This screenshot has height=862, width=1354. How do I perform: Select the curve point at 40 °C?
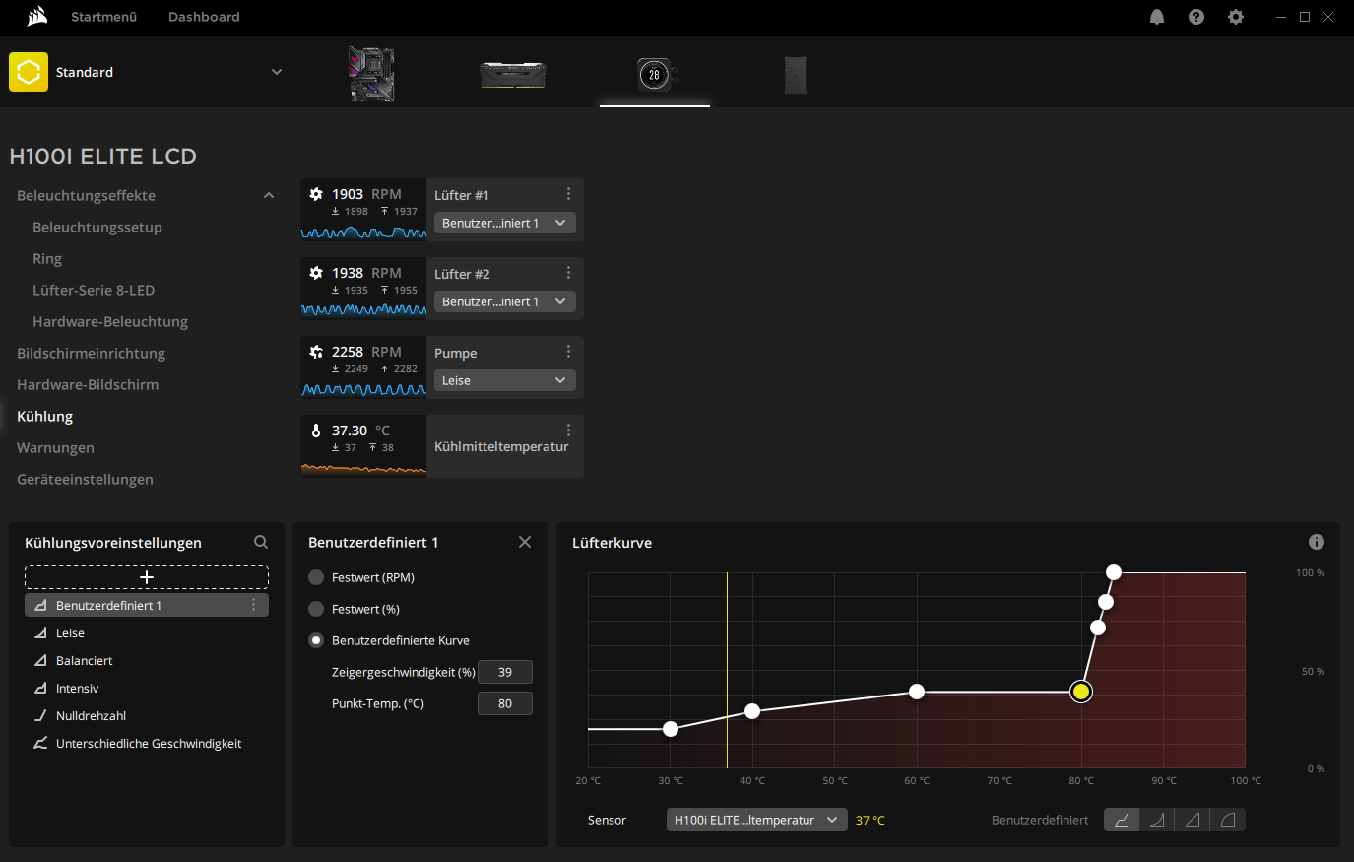point(752,711)
